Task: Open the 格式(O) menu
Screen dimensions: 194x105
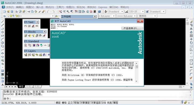Action: [x=50, y=7]
